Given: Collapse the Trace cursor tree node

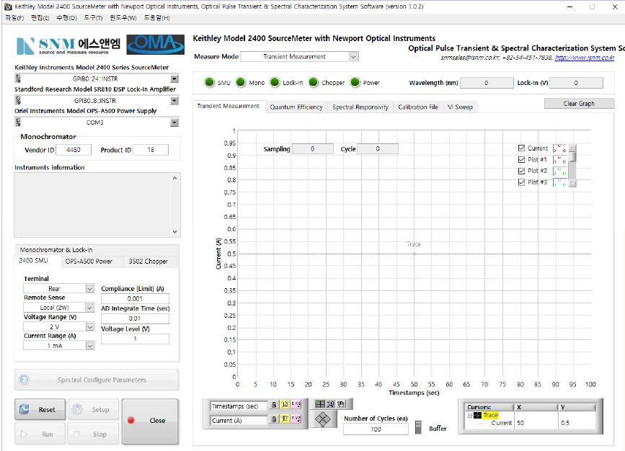Looking at the screenshot, I should click(x=470, y=415).
